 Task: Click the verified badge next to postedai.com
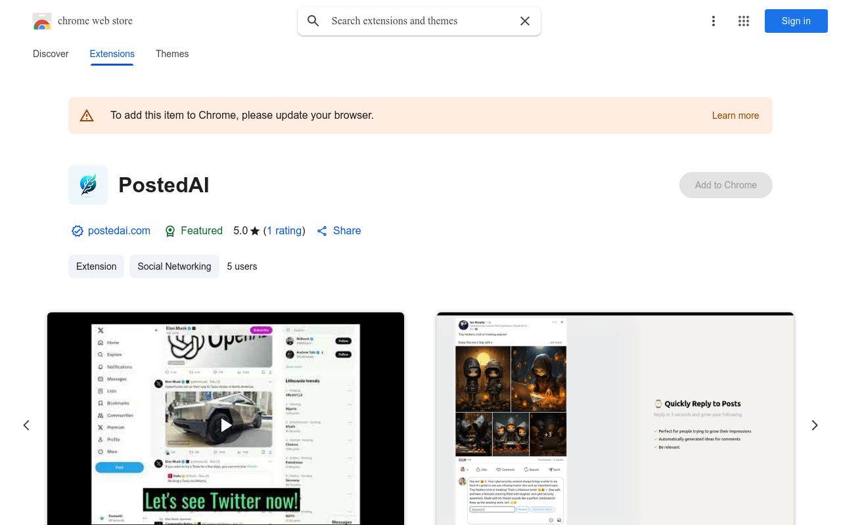tap(78, 231)
